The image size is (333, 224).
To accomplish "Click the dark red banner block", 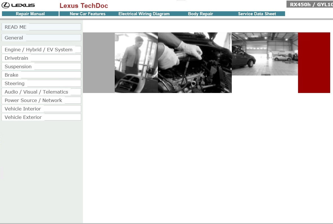I will tap(314, 63).
